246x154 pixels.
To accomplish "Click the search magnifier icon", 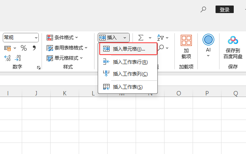I will (203, 10).
